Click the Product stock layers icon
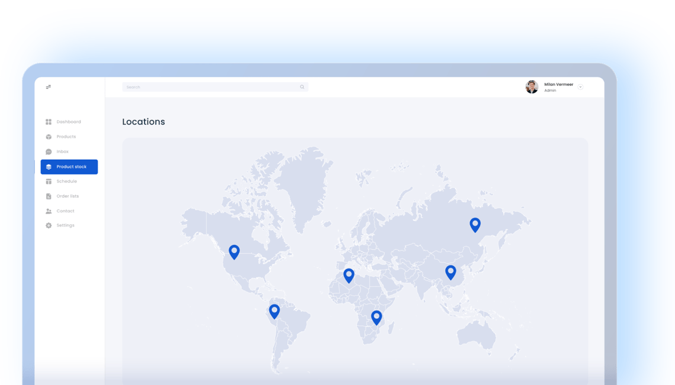This screenshot has width=675, height=385. pos(49,166)
